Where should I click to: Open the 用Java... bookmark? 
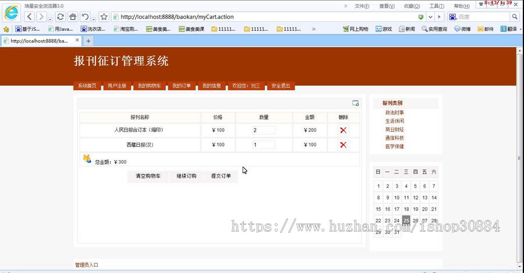(61, 29)
